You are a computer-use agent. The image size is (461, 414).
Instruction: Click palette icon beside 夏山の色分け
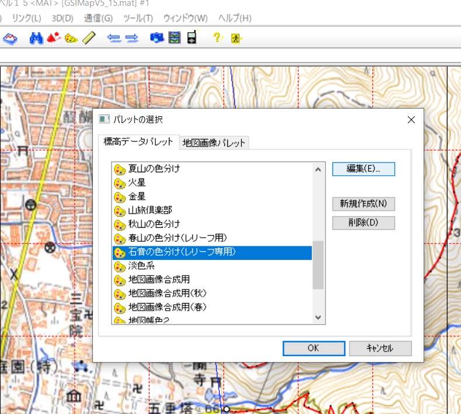pyautogui.click(x=120, y=169)
